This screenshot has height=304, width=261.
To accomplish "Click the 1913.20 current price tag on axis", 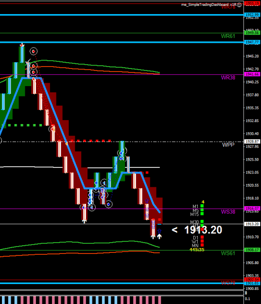I will coord(252,224).
